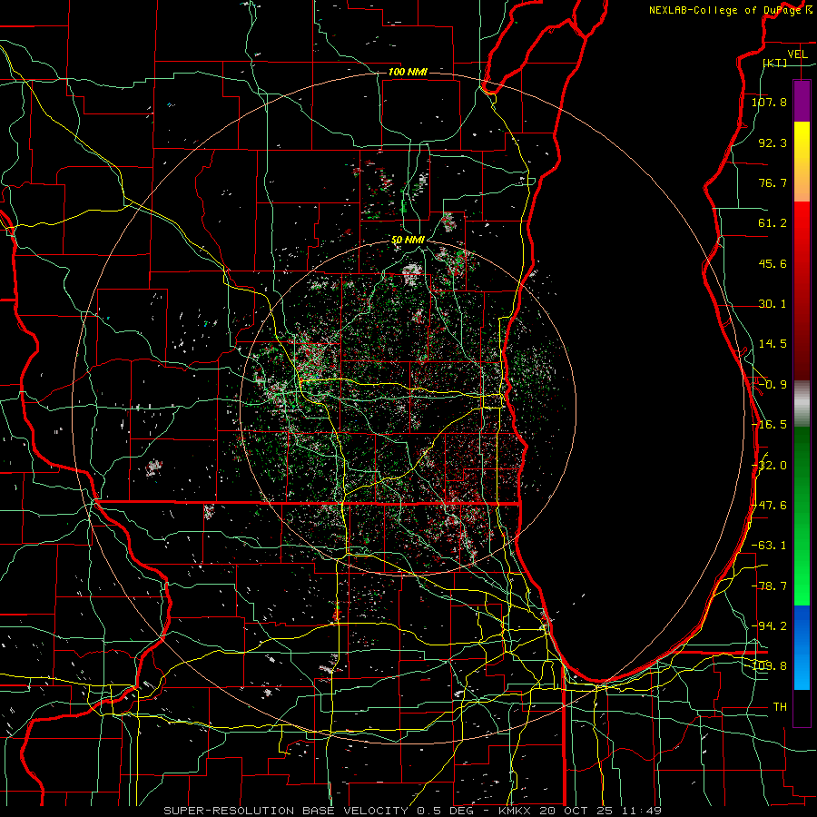
Task: Click the 30.1 velocity scale value
Action: tap(773, 304)
